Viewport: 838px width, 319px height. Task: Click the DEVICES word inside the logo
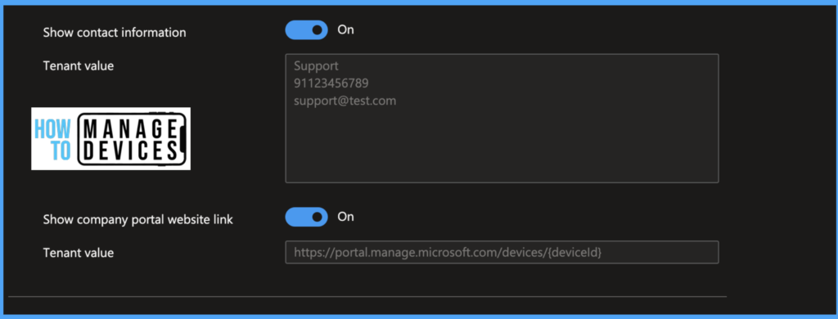131,151
